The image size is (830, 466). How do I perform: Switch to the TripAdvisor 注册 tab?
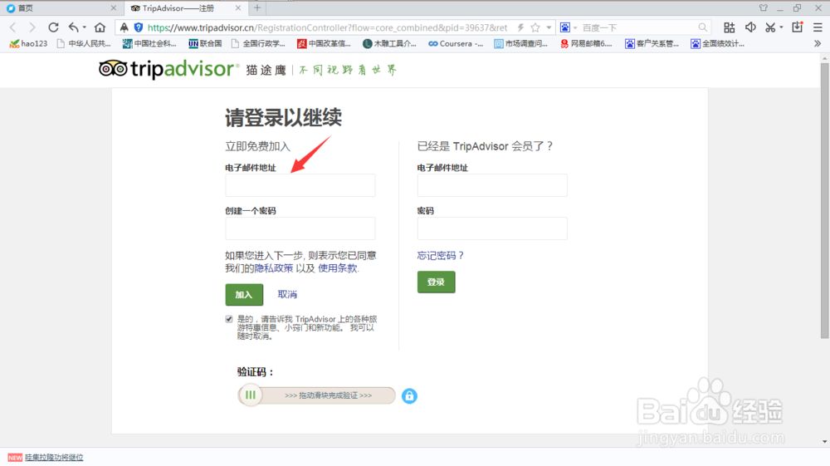184,8
